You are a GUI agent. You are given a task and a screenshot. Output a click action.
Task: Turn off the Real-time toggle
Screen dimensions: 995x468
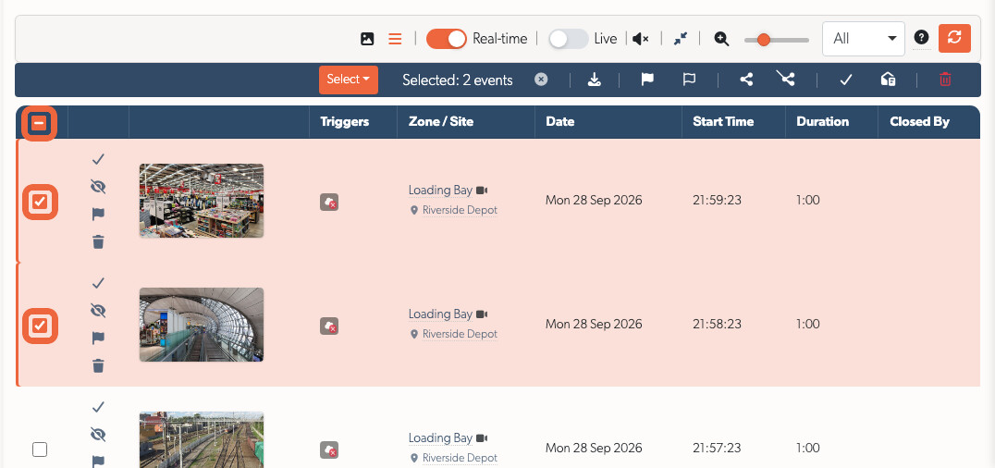coord(446,39)
